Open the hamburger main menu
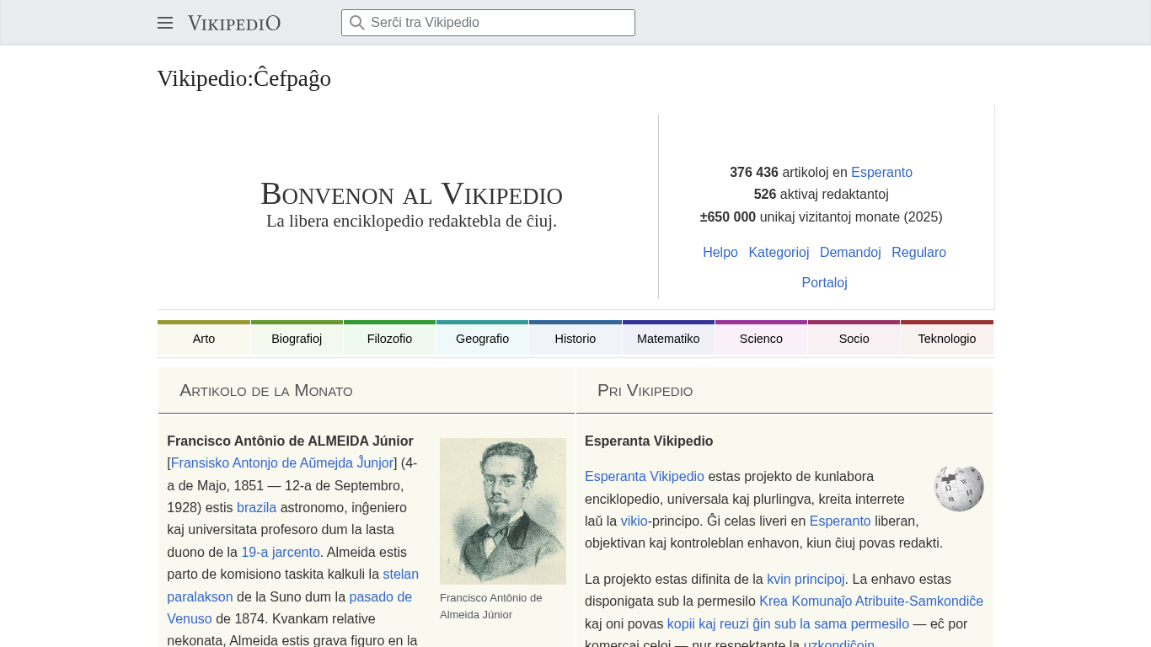 point(165,23)
